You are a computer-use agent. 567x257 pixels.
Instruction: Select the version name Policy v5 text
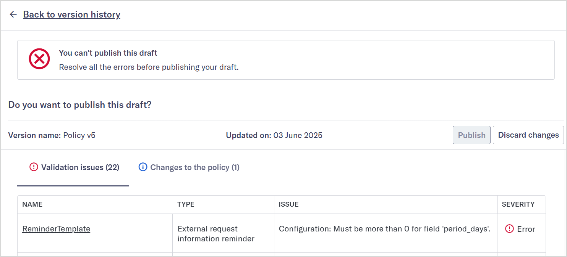pos(79,135)
